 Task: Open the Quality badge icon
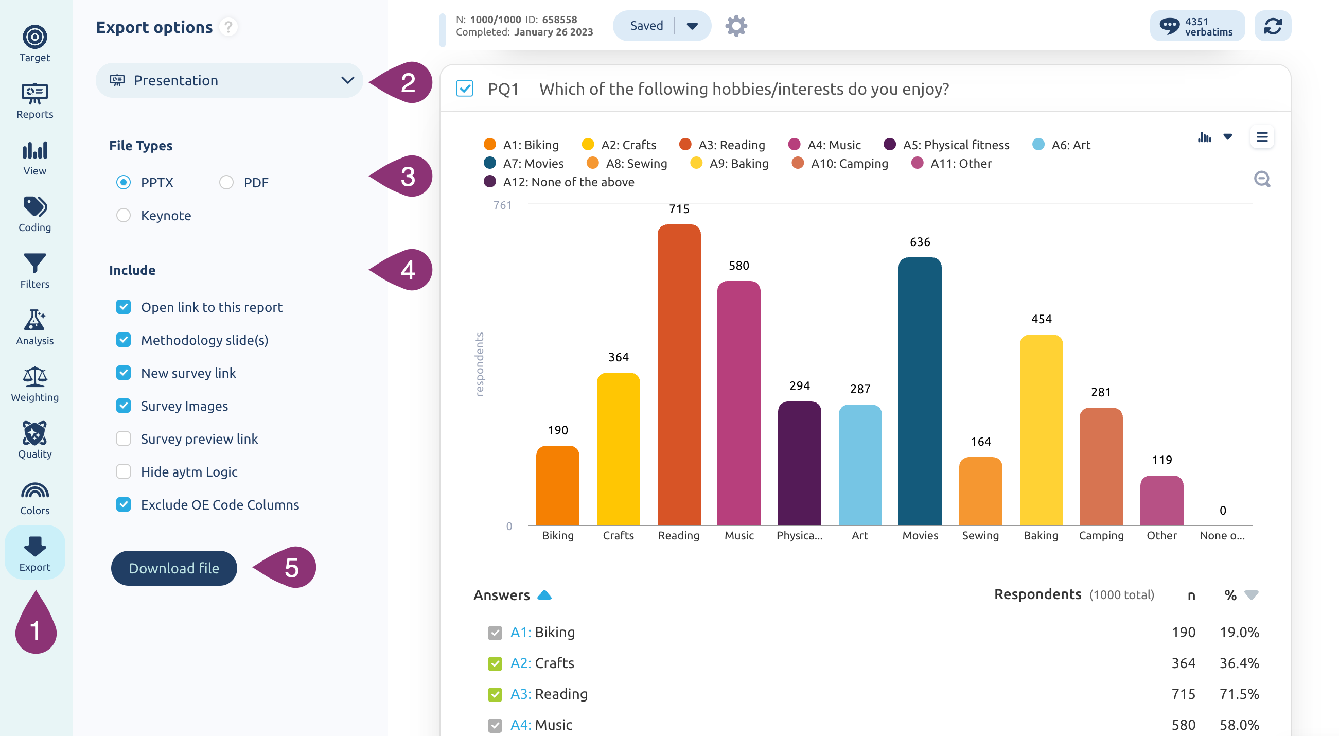click(x=35, y=433)
